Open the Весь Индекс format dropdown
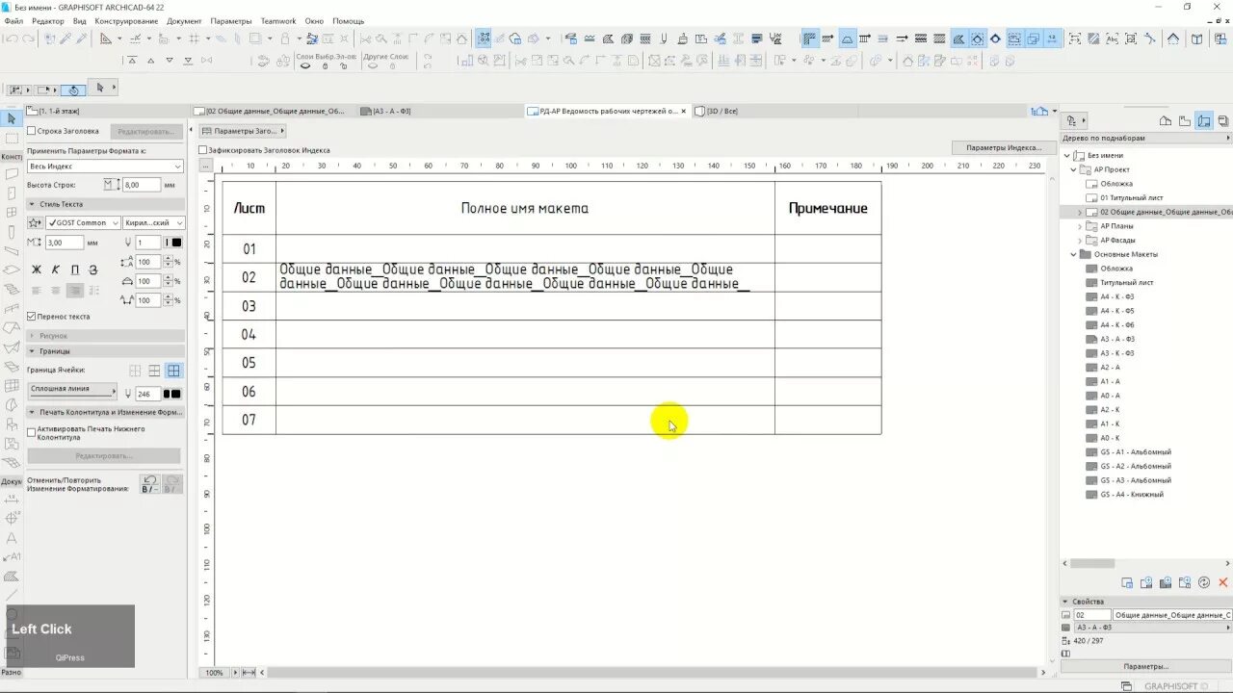This screenshot has width=1233, height=693. coord(105,167)
